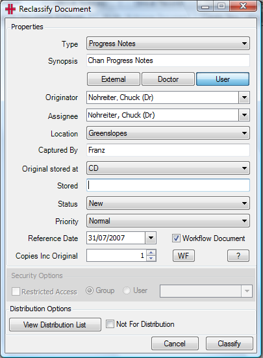The height and width of the screenshot is (358, 263).
Task: Open the Reference Date calendar dropdown
Action: point(151,238)
